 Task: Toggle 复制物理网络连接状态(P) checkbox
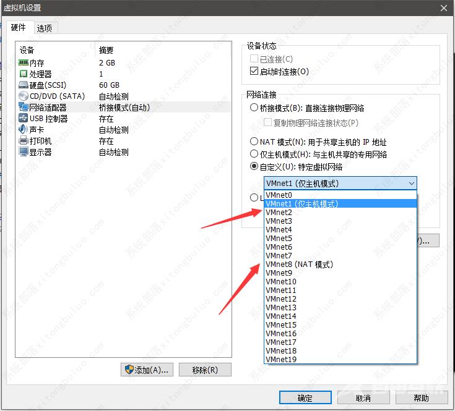pos(267,122)
